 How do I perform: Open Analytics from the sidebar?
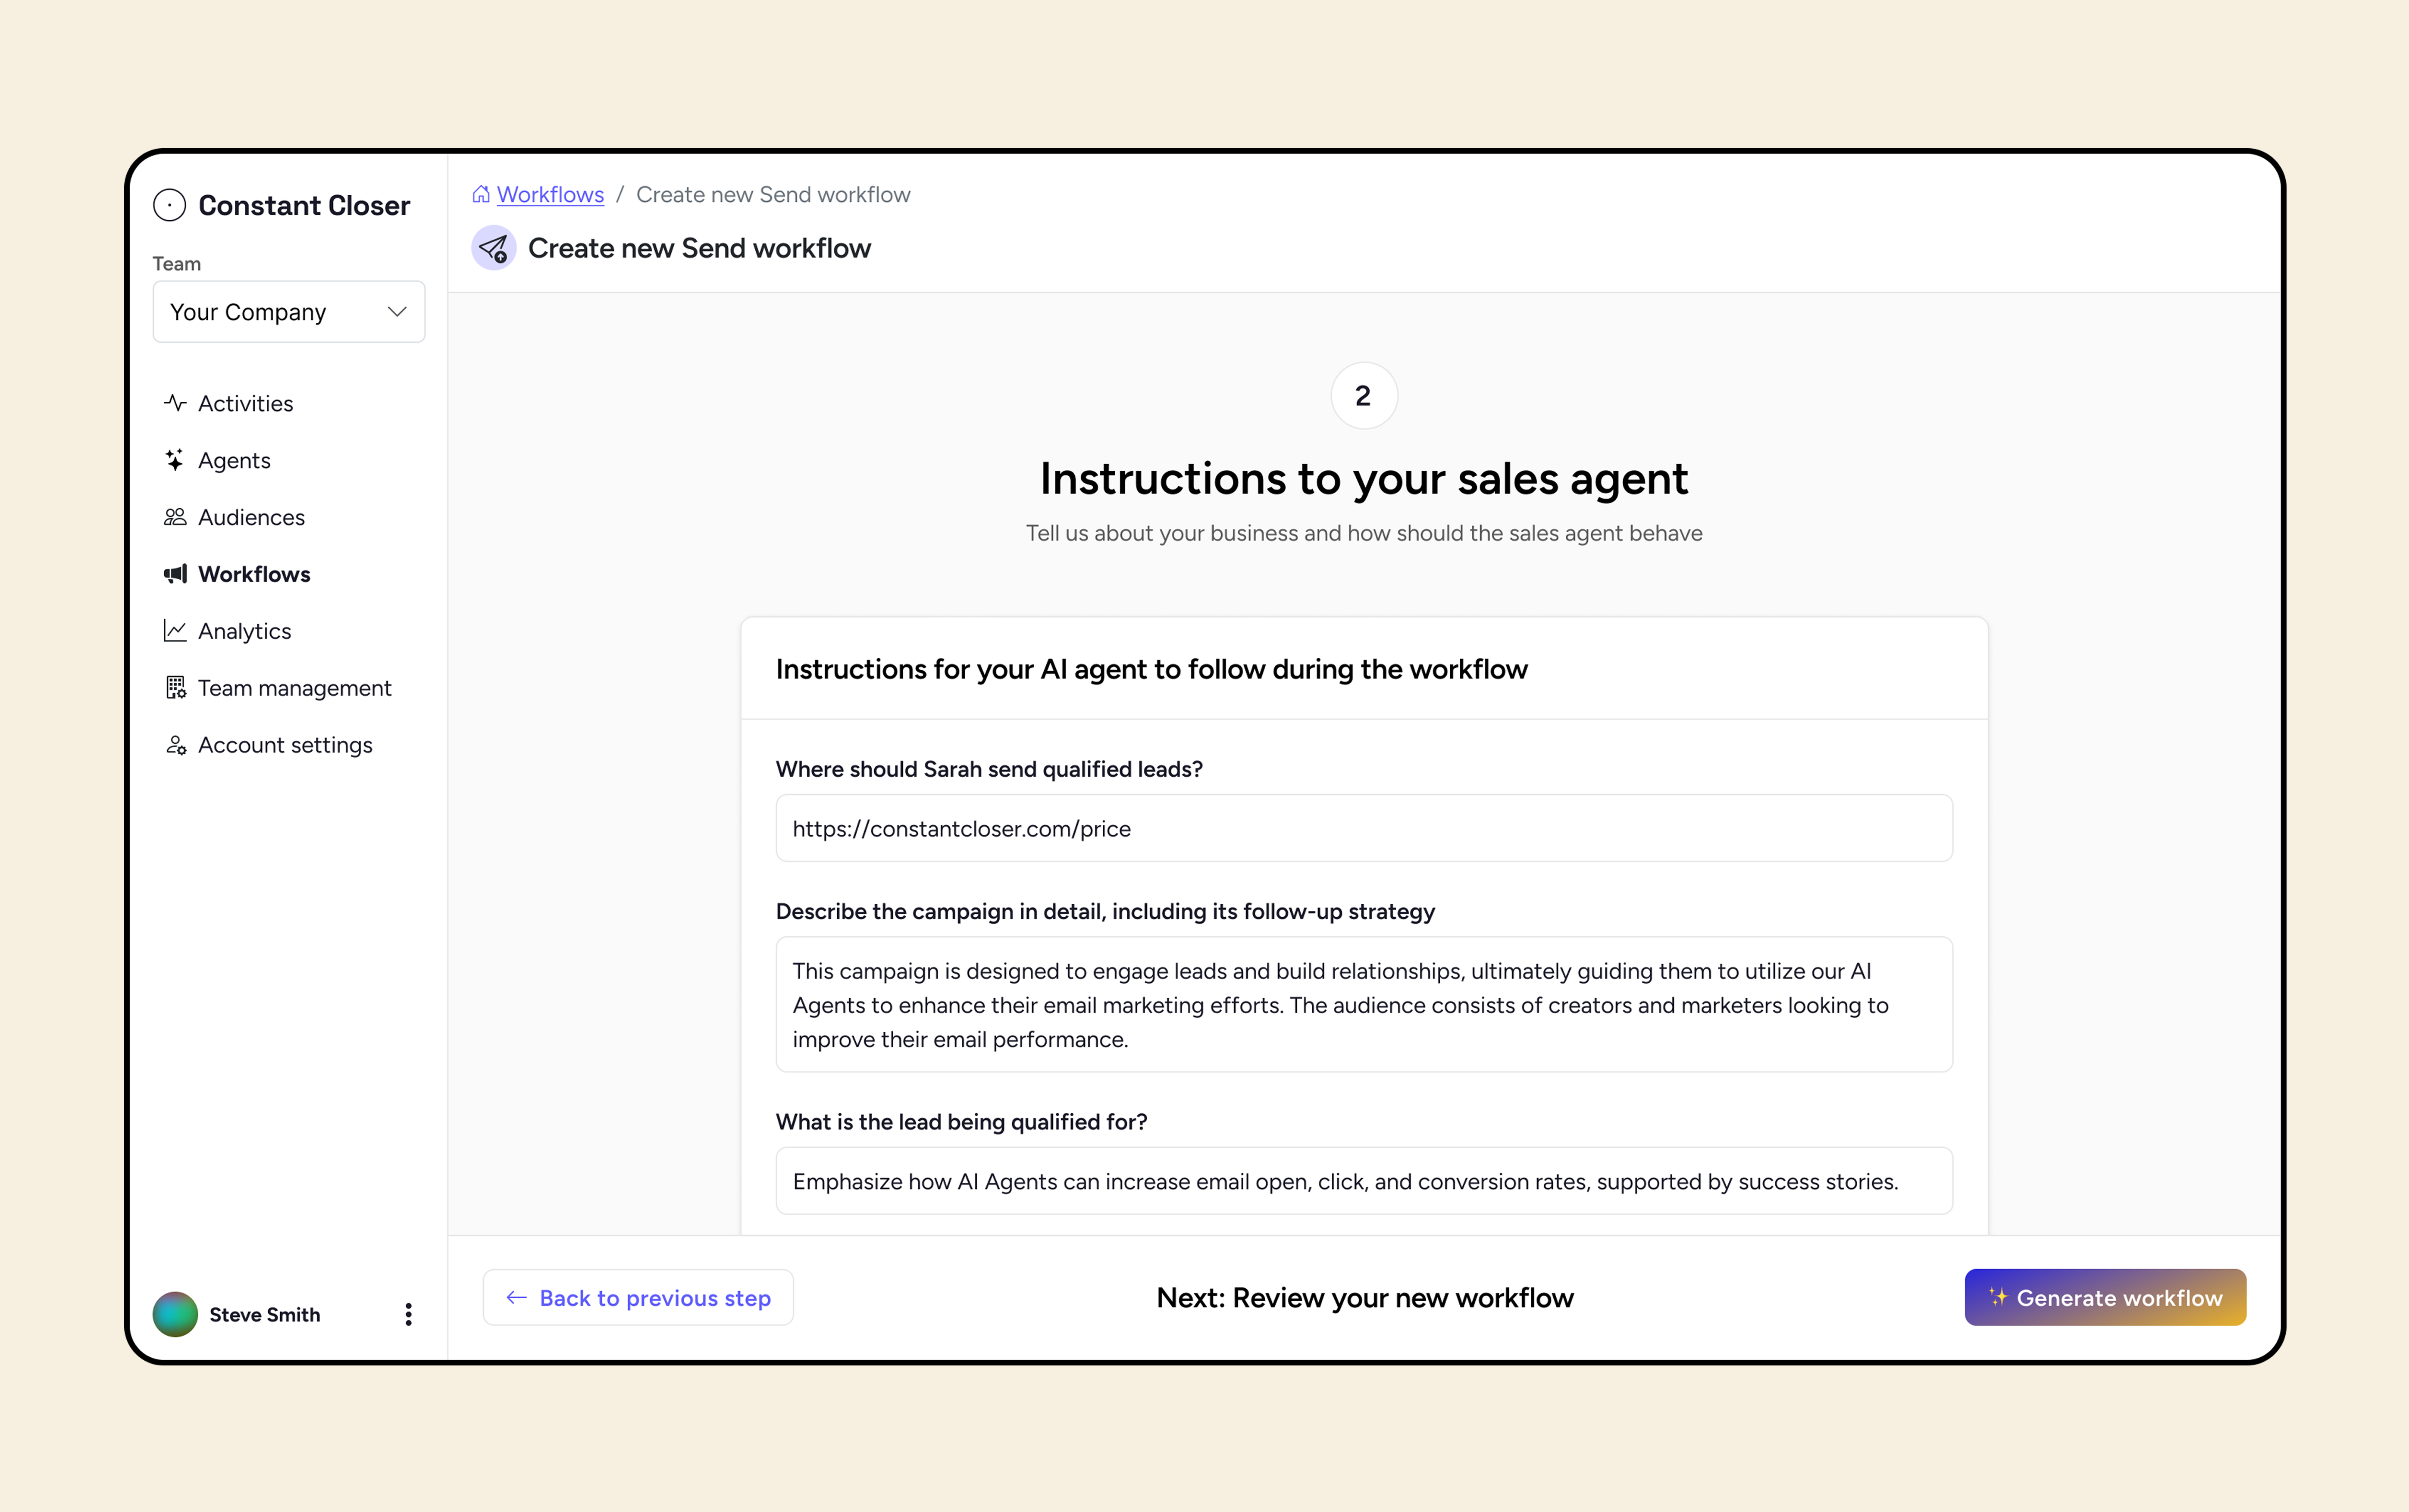tap(244, 631)
